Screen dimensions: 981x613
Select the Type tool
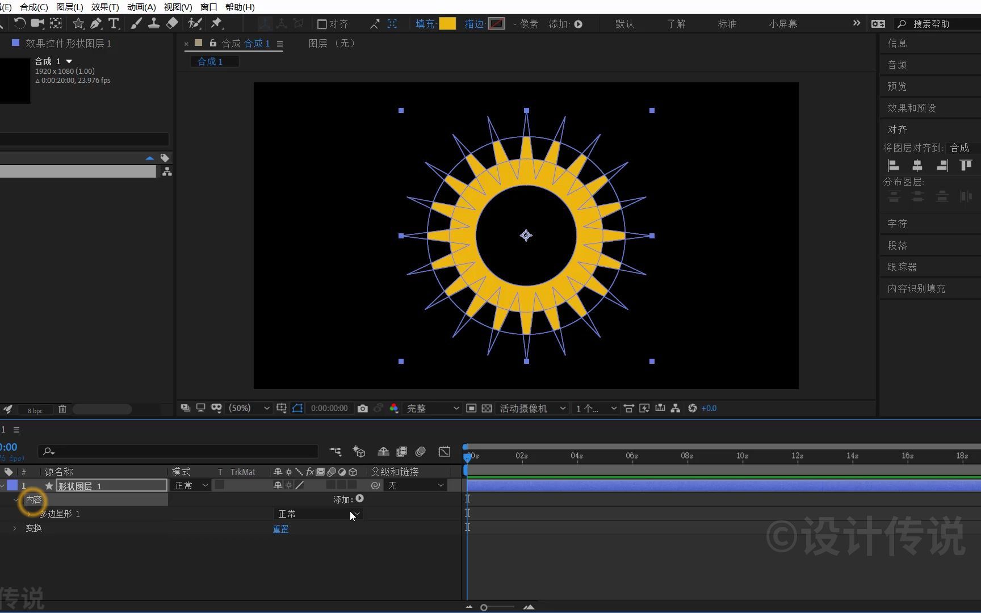pos(114,23)
